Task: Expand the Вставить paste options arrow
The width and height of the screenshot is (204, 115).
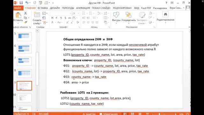Action: click(18, 23)
